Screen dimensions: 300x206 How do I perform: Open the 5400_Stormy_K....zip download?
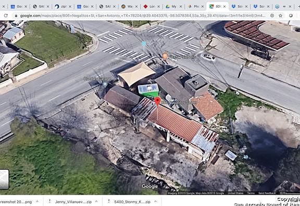pyautogui.click(x=132, y=202)
